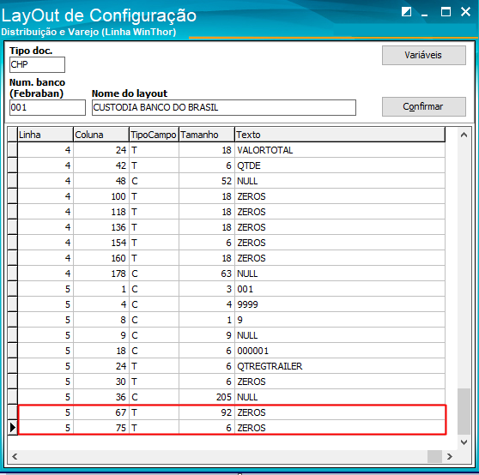Click Tamanho value 63
Image resolution: width=479 pixels, height=475 pixels.
click(x=207, y=274)
